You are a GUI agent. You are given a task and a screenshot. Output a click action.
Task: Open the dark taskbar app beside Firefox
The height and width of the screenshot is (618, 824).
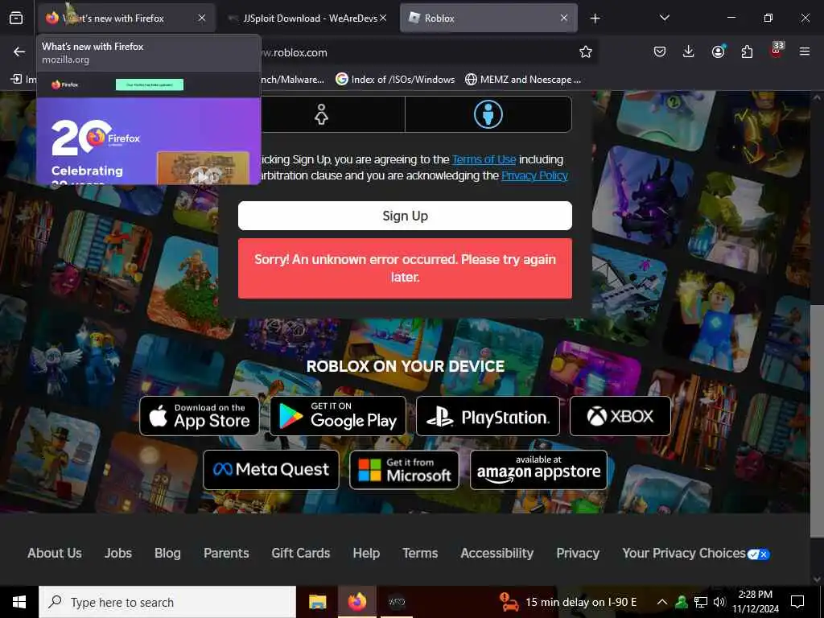[397, 602]
